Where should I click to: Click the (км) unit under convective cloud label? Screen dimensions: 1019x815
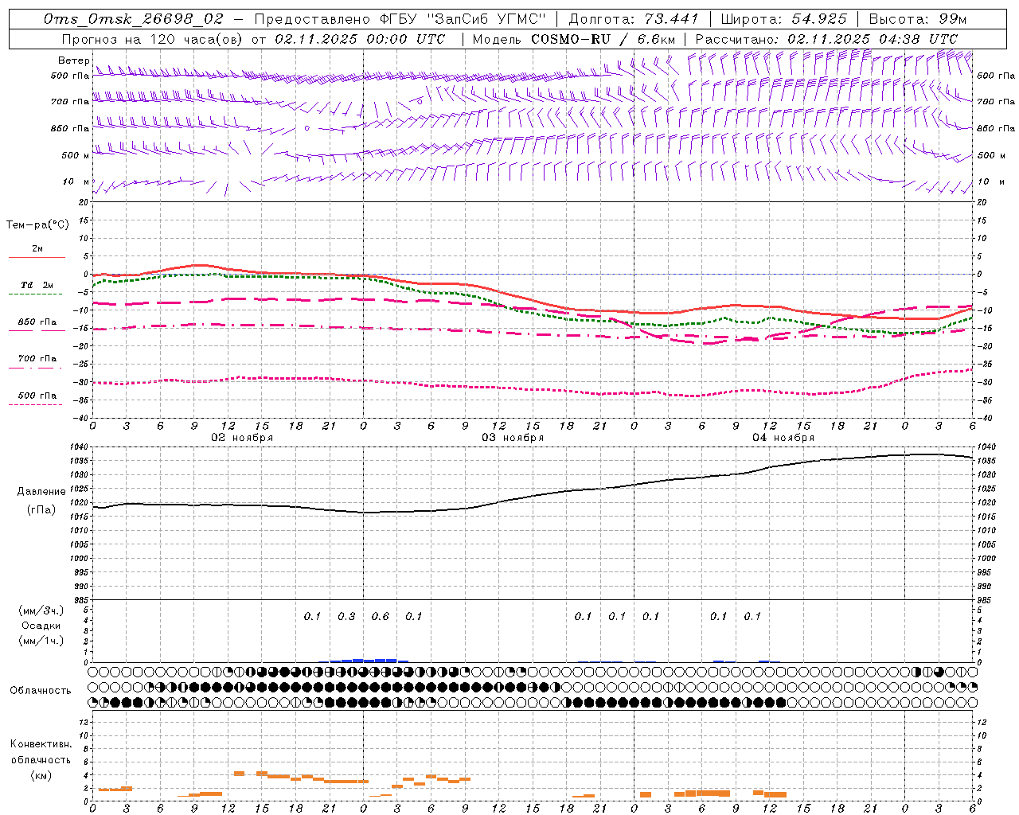tap(41, 775)
